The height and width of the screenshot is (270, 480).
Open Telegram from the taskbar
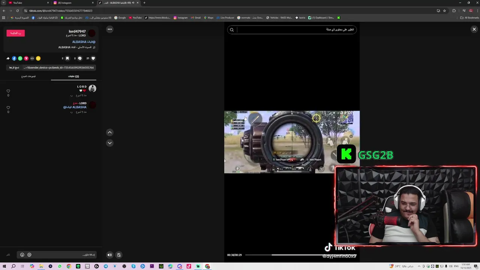106,266
